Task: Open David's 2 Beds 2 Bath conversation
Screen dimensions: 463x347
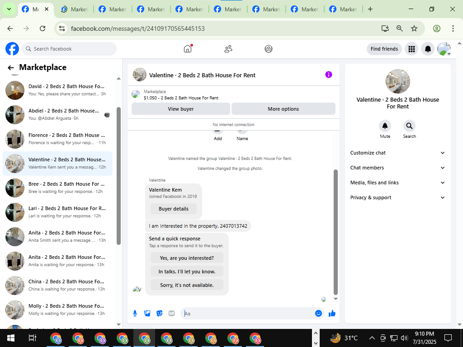Action: 58,90
